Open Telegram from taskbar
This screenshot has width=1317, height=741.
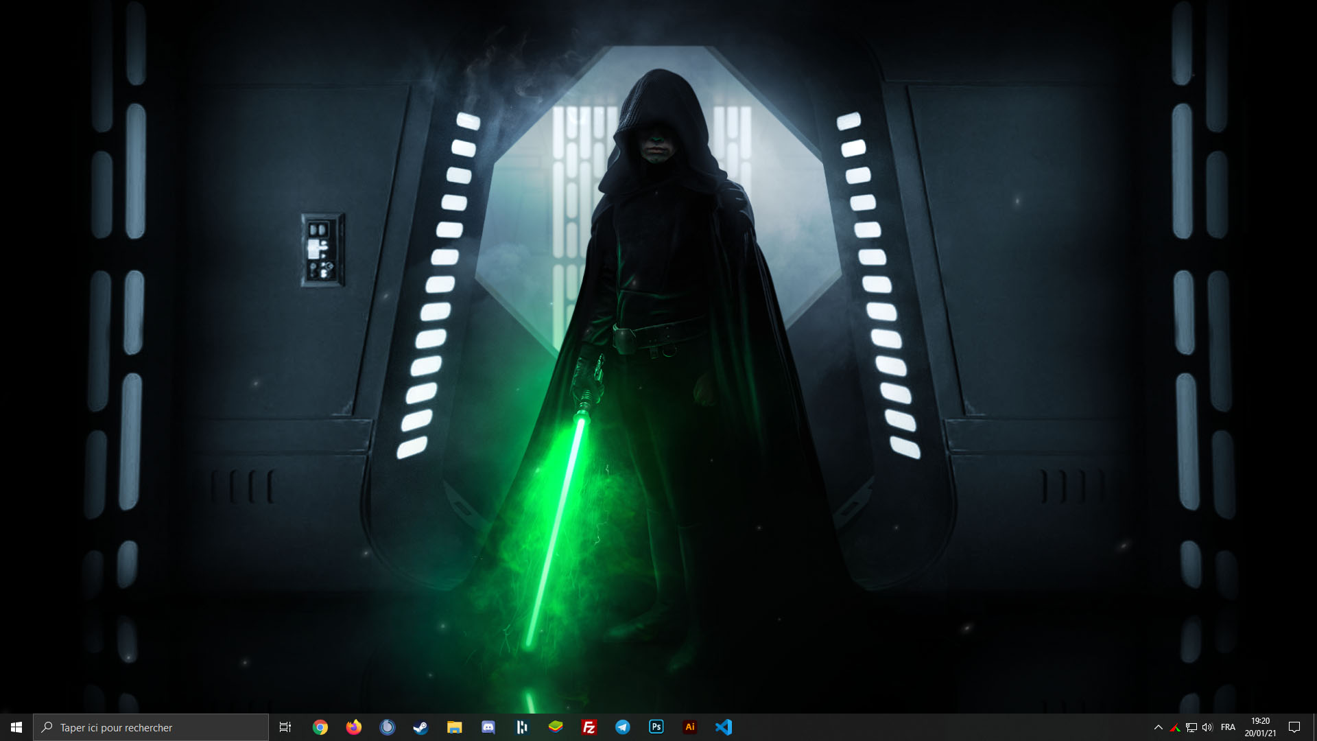pos(623,727)
